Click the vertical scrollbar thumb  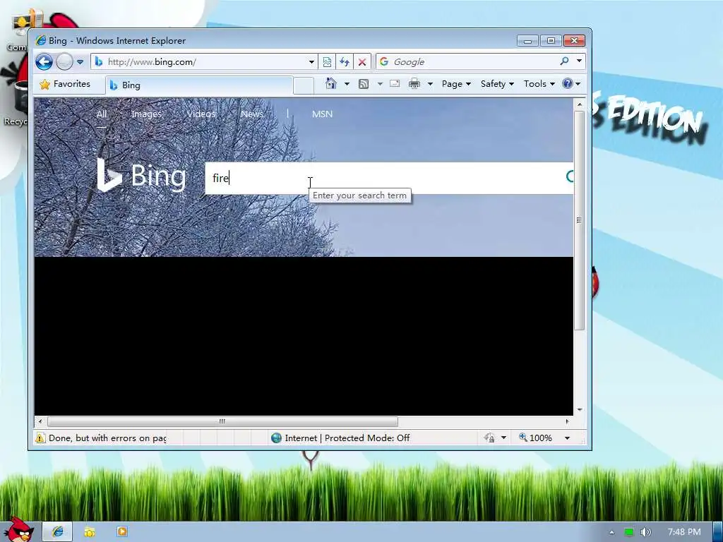click(580, 220)
